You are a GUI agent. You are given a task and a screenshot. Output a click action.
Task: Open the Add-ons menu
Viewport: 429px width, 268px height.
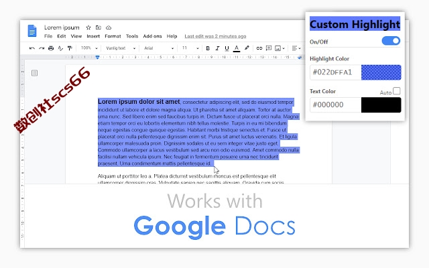point(152,36)
